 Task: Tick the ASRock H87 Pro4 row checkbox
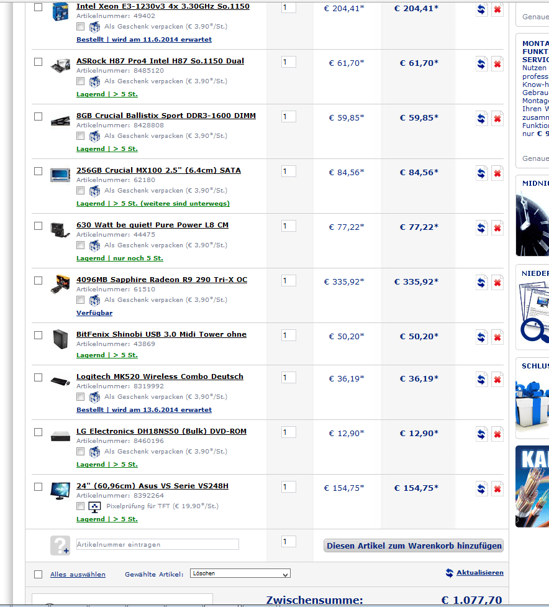[x=38, y=62]
